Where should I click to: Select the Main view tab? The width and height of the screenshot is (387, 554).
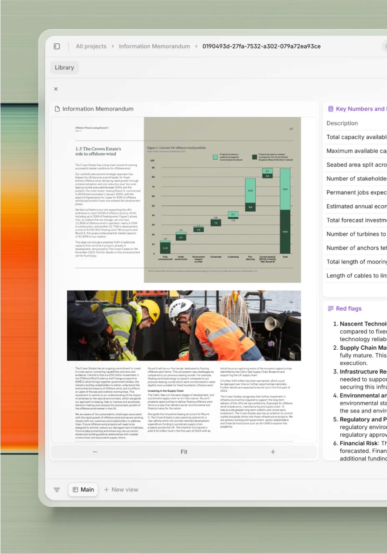click(83, 489)
